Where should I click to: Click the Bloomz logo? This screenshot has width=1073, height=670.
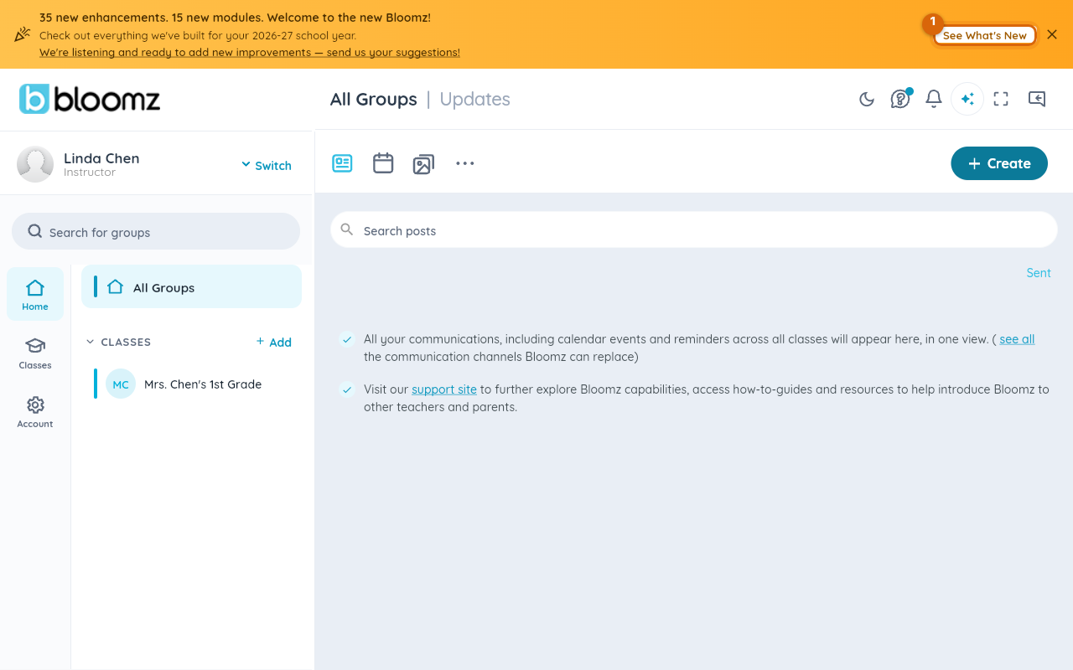click(90, 99)
